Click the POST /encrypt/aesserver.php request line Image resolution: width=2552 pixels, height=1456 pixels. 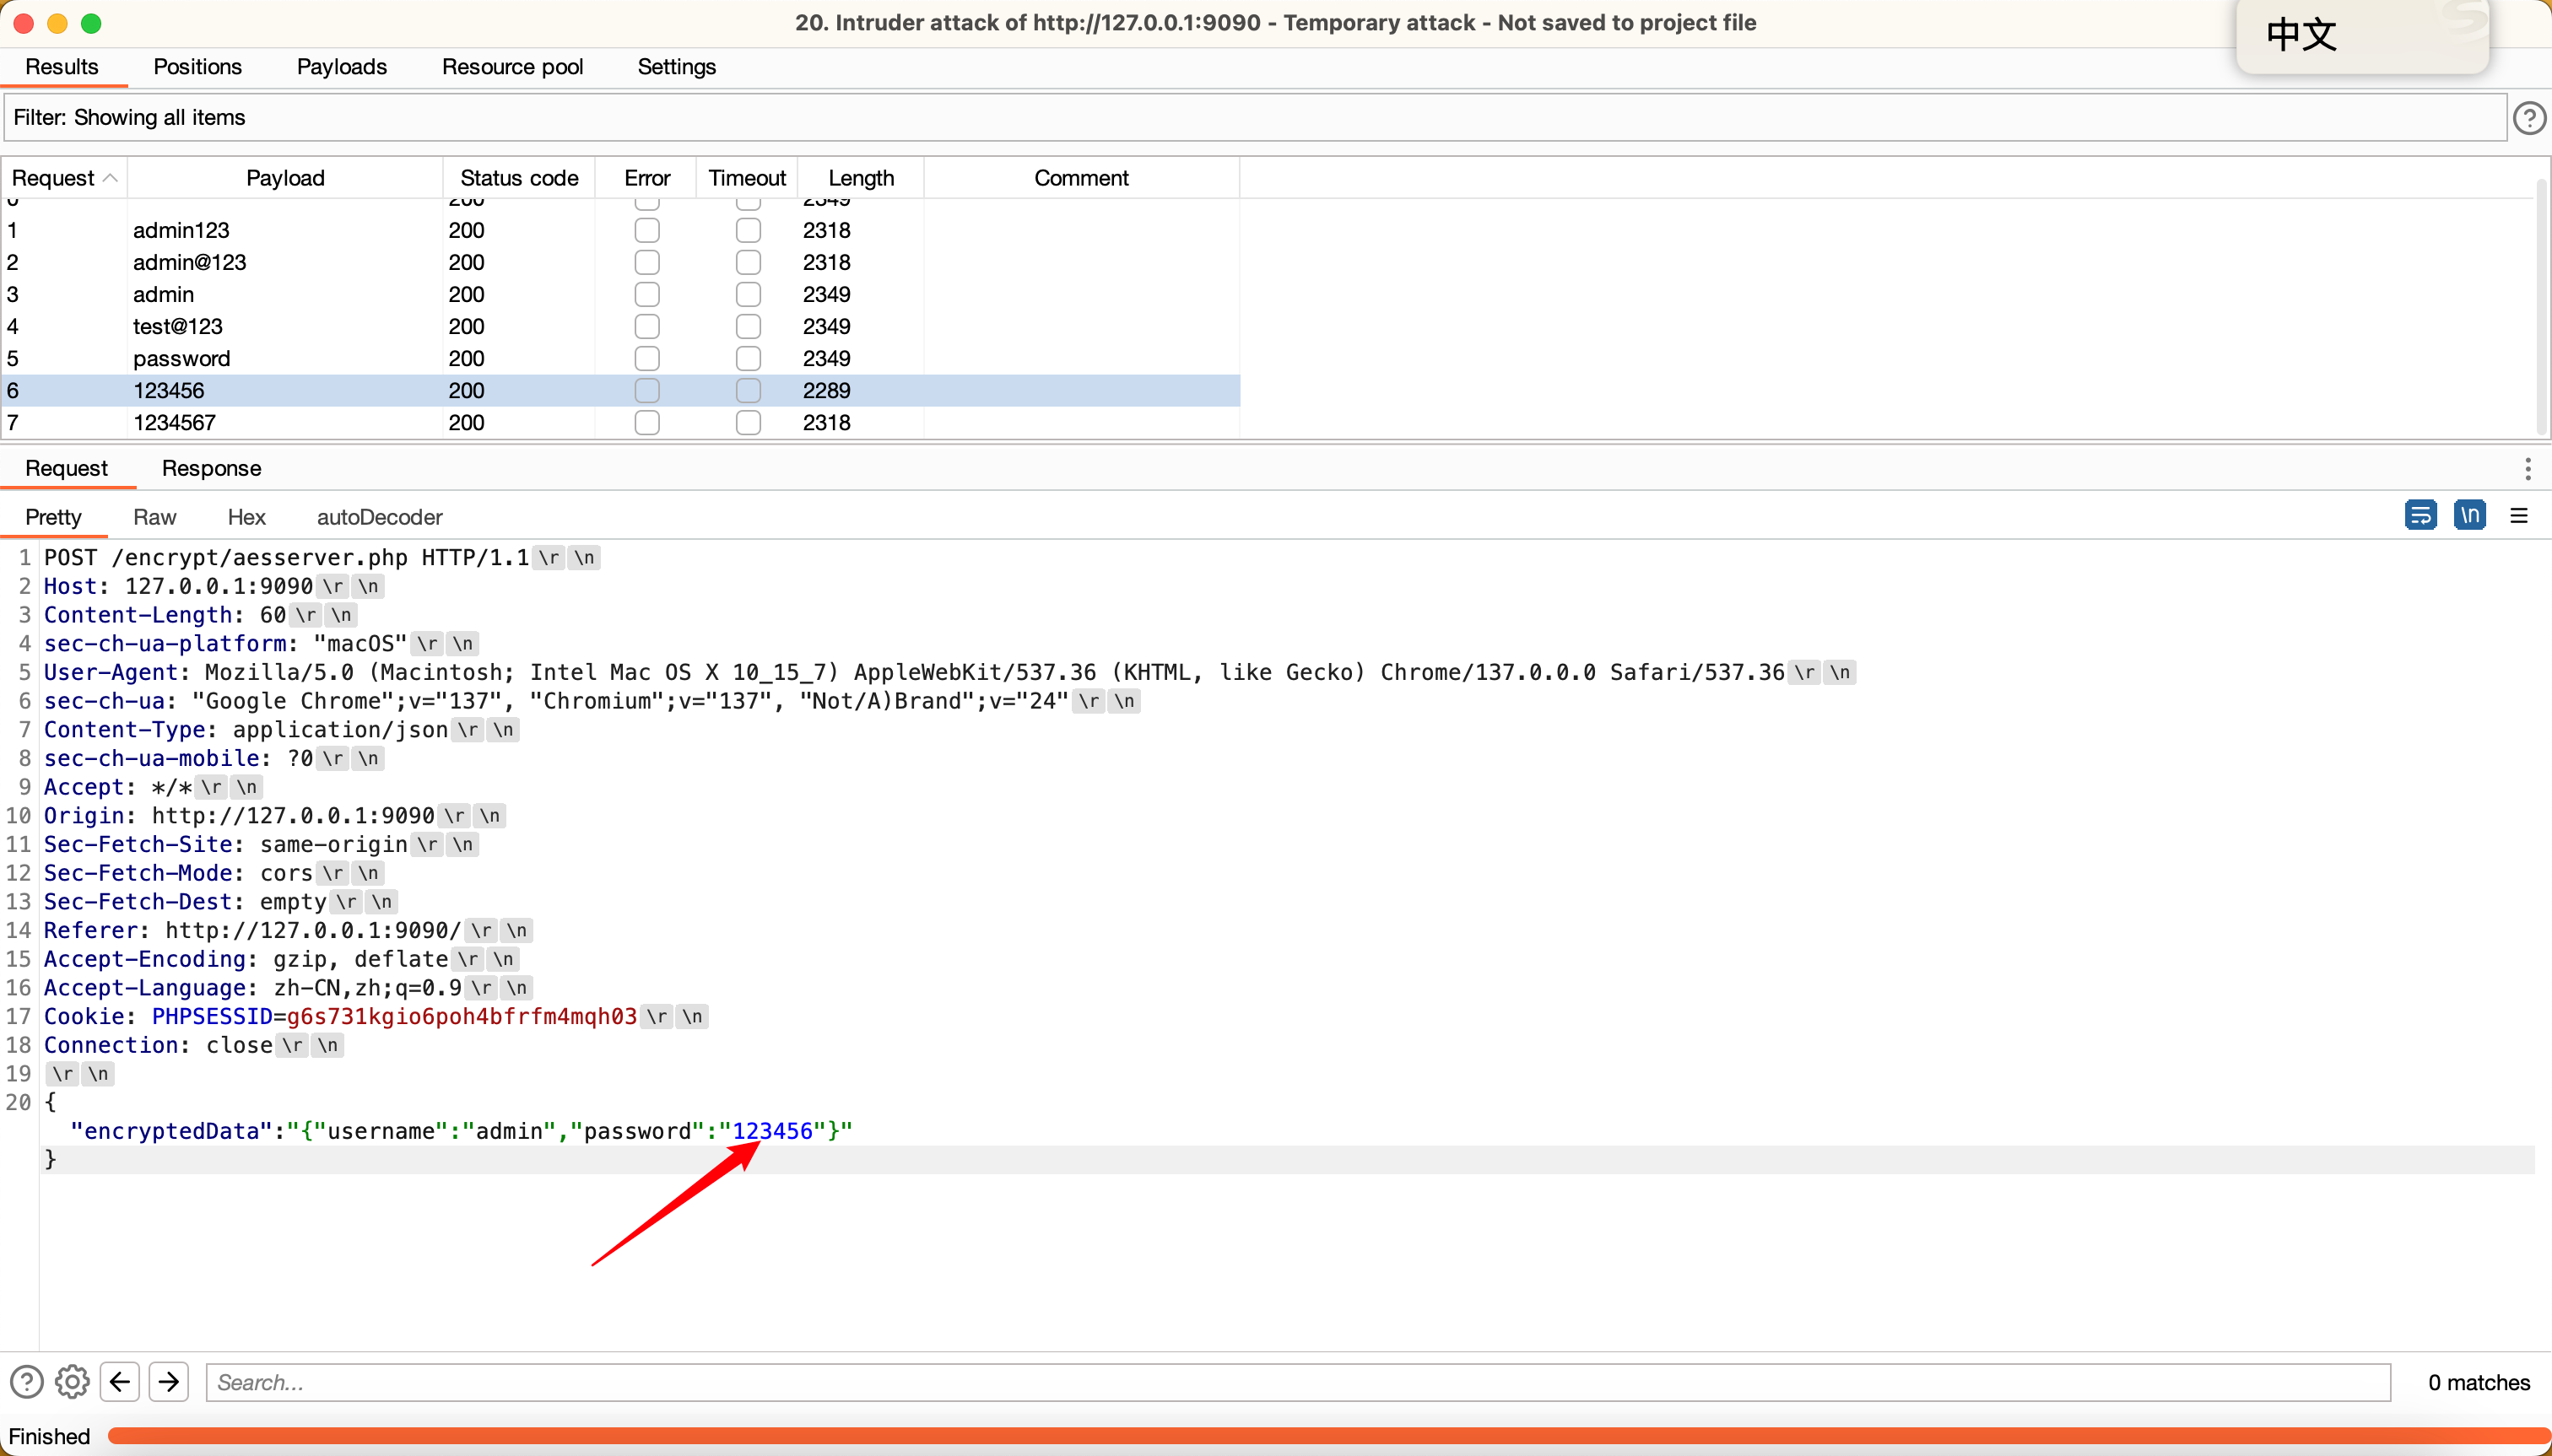[286, 558]
